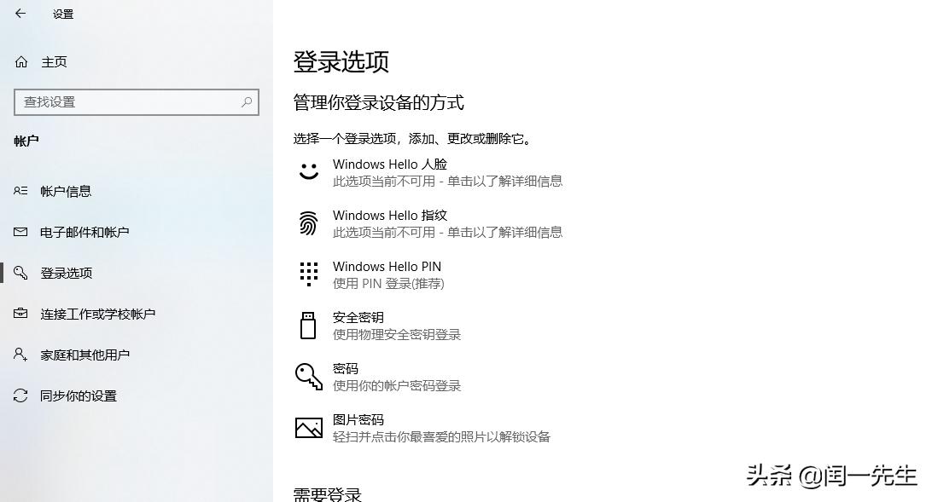This screenshot has width=932, height=502.
Task: Switch to 电子邮件和帐户 settings
Action: [x=85, y=232]
